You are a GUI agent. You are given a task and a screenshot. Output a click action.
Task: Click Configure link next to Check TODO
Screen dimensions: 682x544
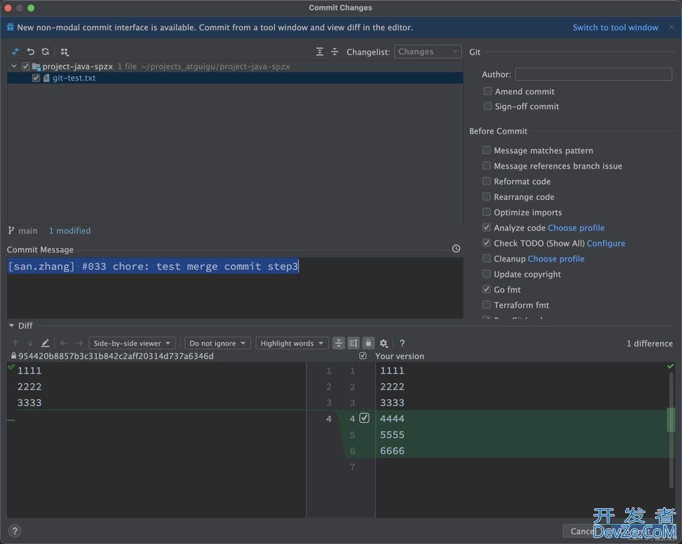tap(606, 243)
